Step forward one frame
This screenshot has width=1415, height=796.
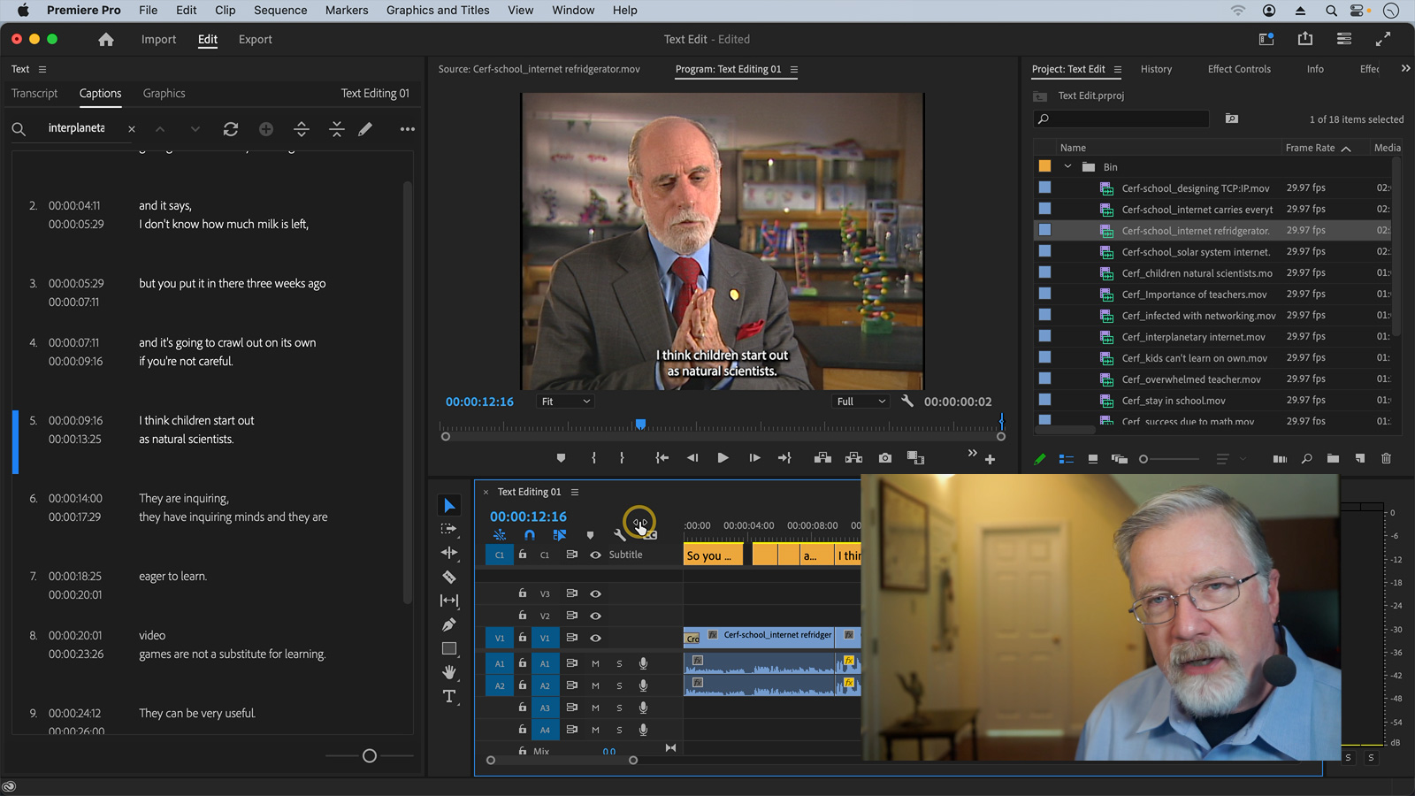754,458
